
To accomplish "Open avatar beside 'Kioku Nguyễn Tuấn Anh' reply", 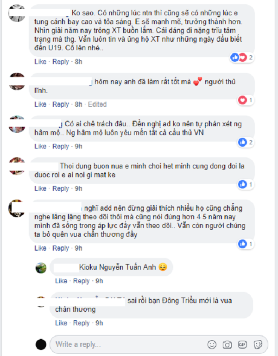I will tap(41, 268).
